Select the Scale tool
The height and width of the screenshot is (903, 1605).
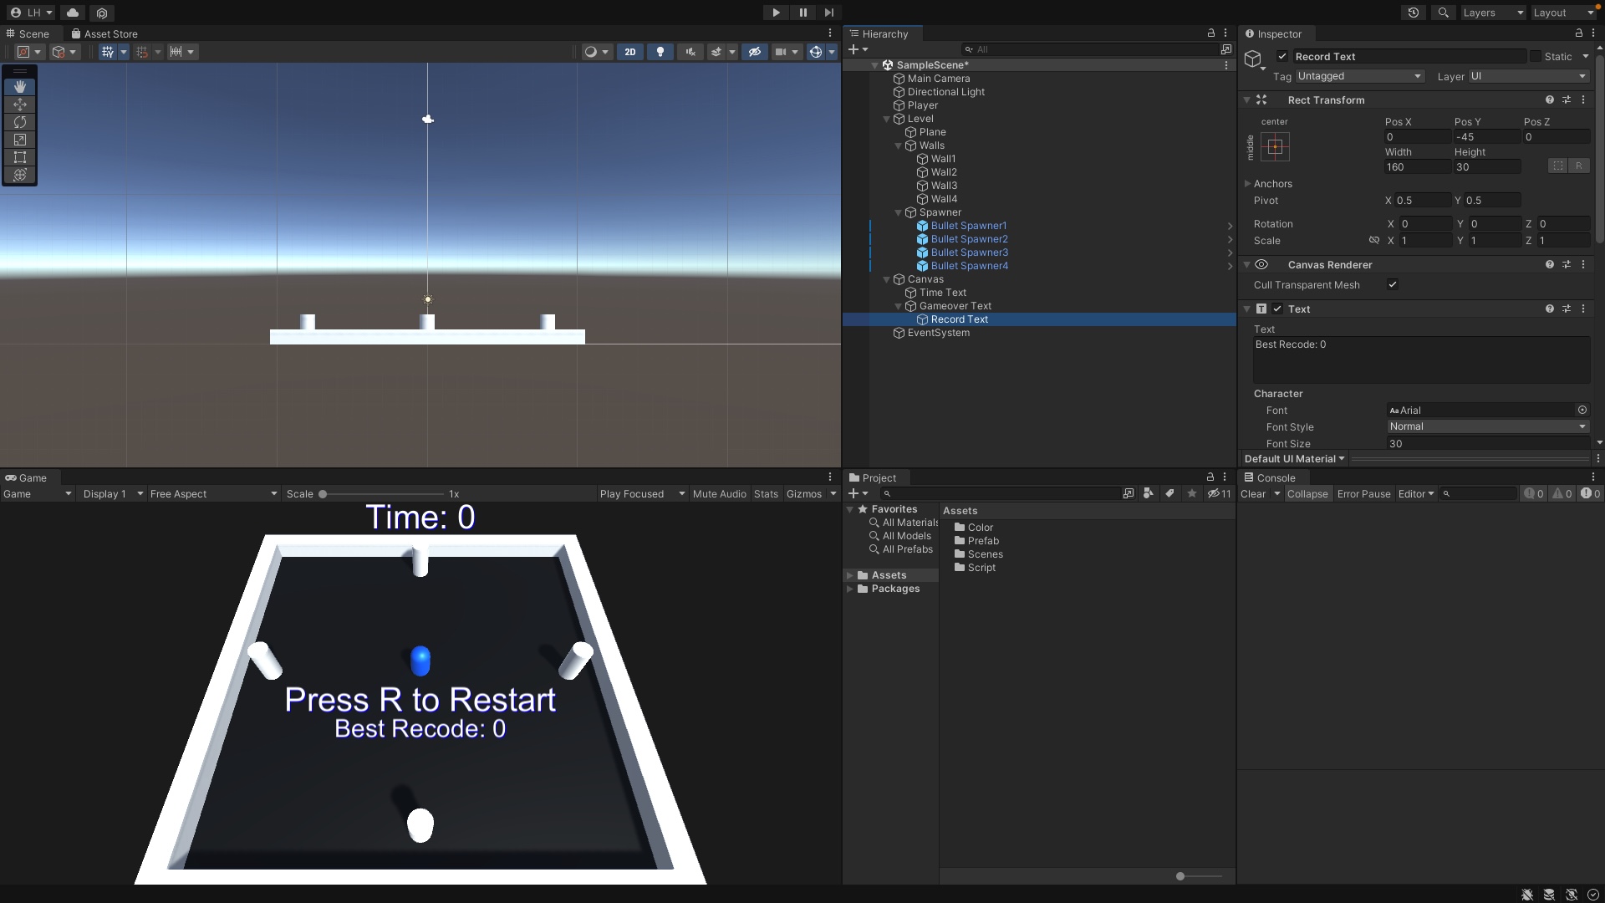click(20, 140)
